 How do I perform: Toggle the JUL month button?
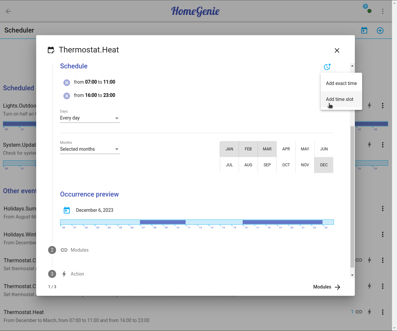pyautogui.click(x=229, y=165)
